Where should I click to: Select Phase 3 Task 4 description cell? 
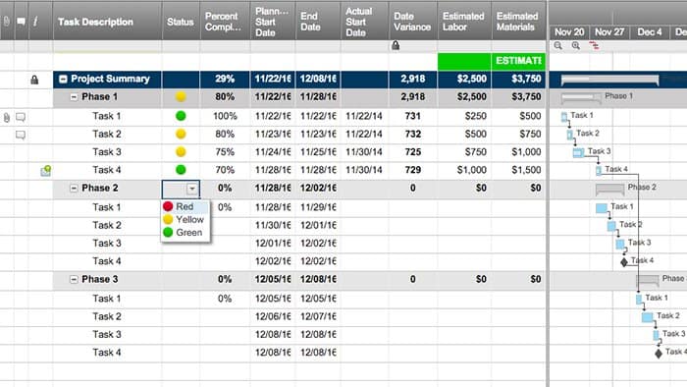click(107, 353)
